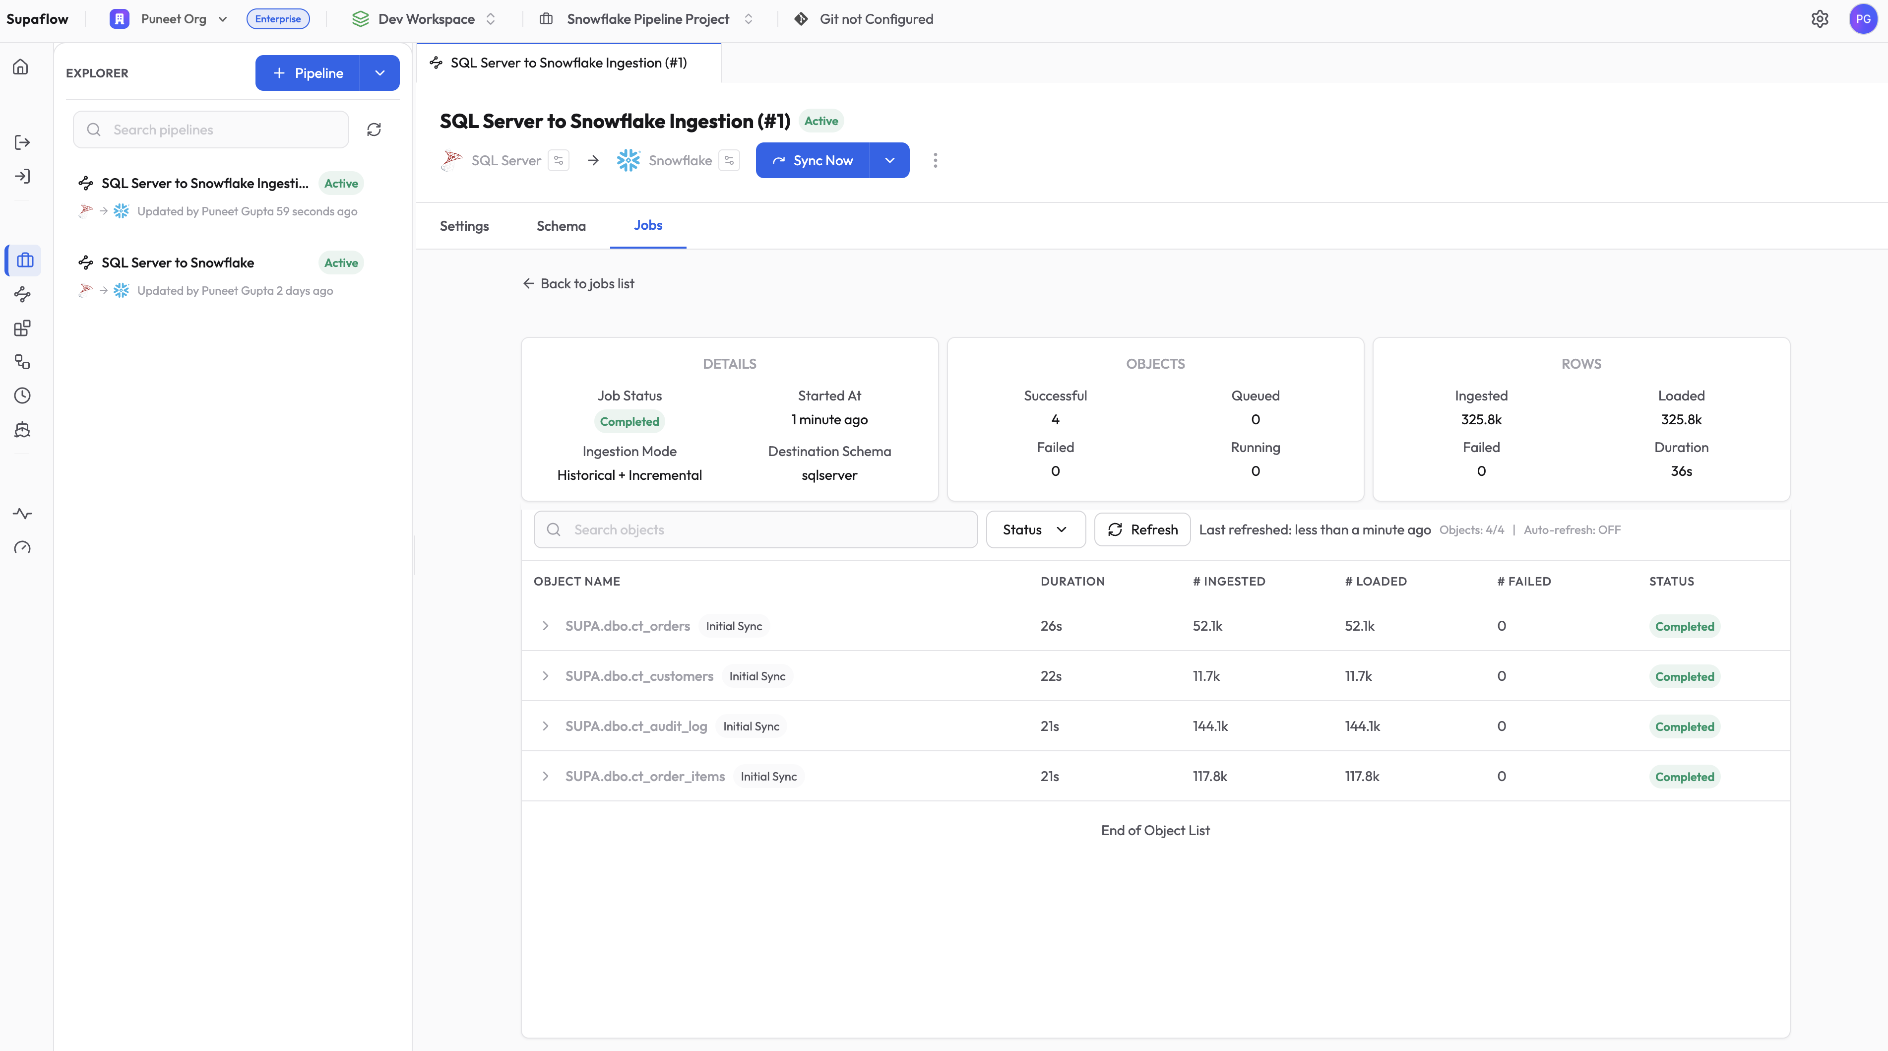Screen dimensions: 1888x1051
Task: Expand the SUPA.dbo.ct_audit_log row
Action: pos(545,726)
